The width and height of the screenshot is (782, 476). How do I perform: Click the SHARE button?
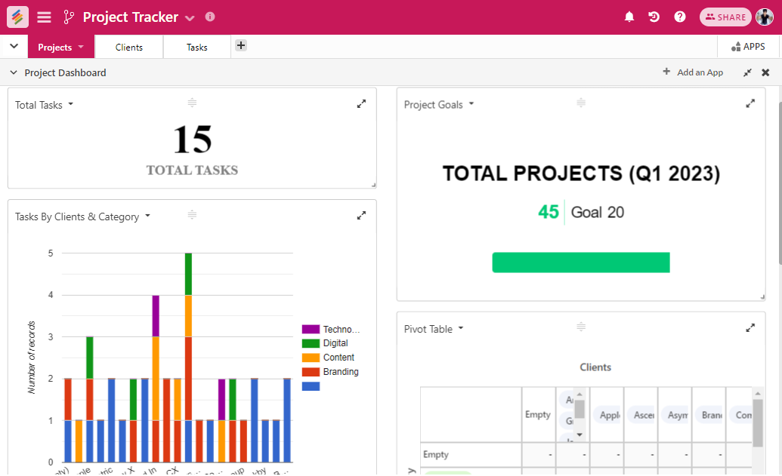point(725,17)
